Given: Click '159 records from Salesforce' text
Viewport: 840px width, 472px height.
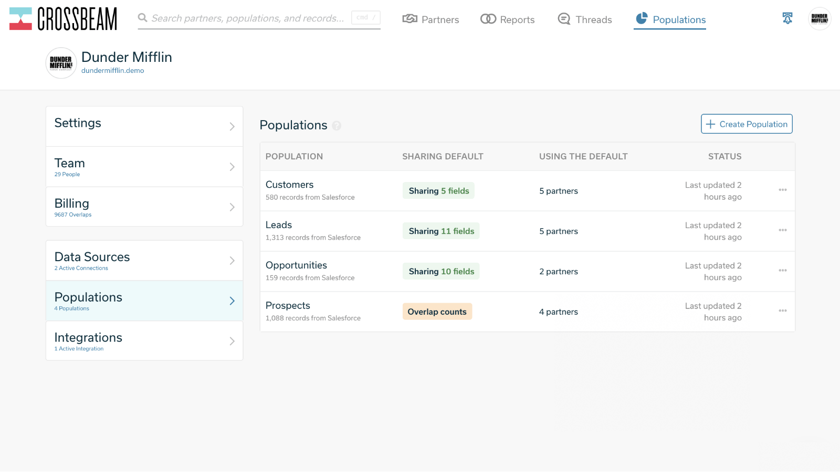Looking at the screenshot, I should tap(310, 278).
